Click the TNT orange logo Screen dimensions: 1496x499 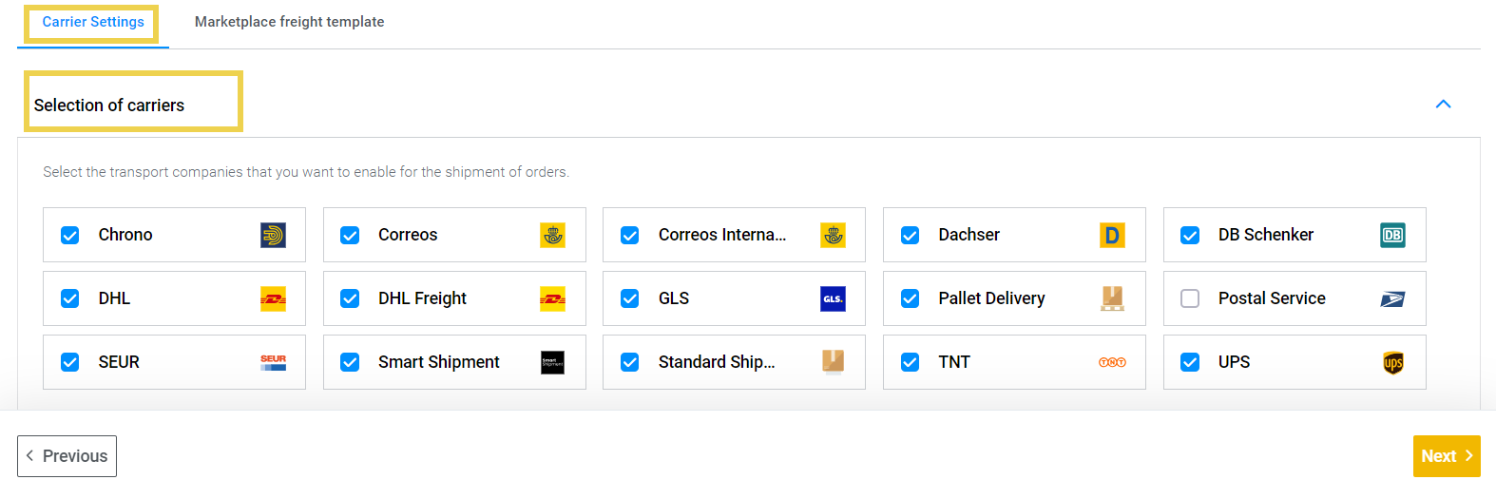pyautogui.click(x=1112, y=362)
